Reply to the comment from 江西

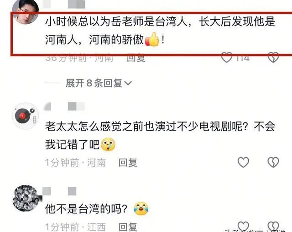[x=128, y=227]
